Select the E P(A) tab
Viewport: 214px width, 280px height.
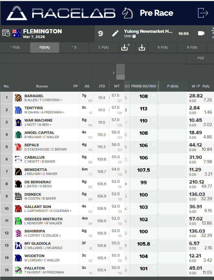click(104, 48)
